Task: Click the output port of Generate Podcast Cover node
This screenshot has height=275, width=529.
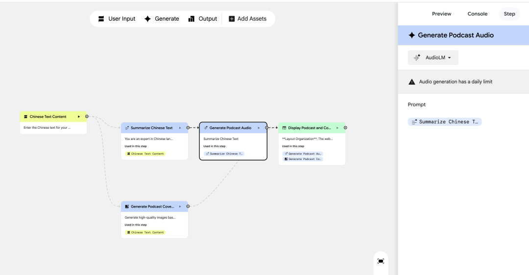Action: 188,206
